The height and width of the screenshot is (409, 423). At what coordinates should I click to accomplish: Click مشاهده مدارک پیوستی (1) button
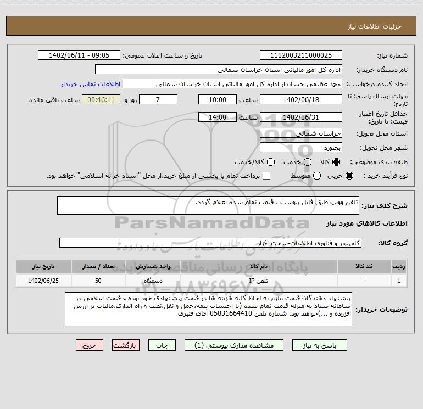coord(234,345)
